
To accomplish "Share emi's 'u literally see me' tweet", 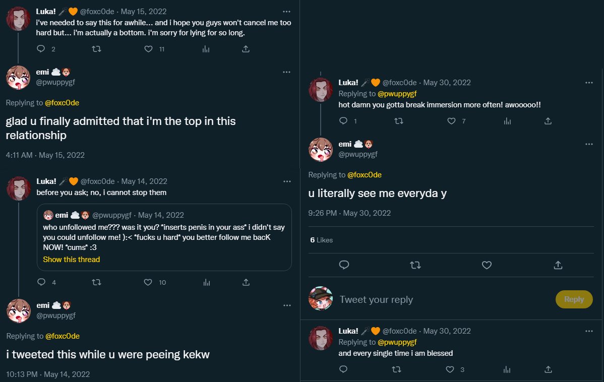I will point(558,265).
